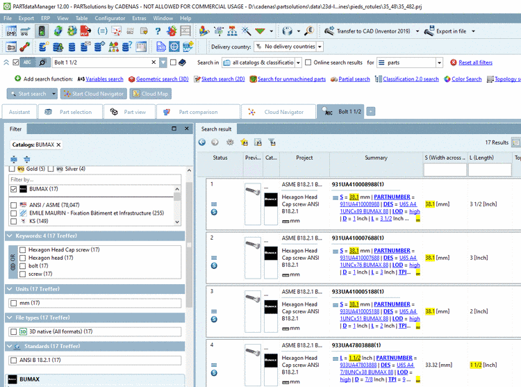Image resolution: width=521 pixels, height=387 pixels.
Task: Click the Reset all filters link
Action: click(475, 63)
